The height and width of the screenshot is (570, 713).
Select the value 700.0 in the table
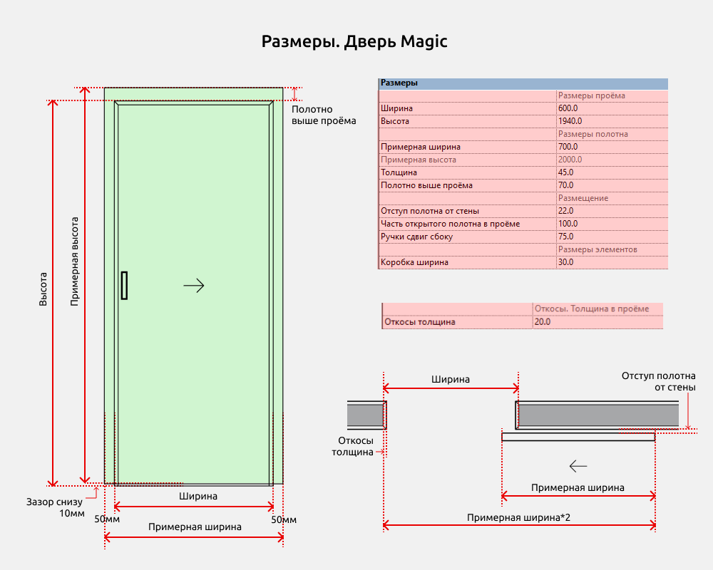[x=568, y=147]
